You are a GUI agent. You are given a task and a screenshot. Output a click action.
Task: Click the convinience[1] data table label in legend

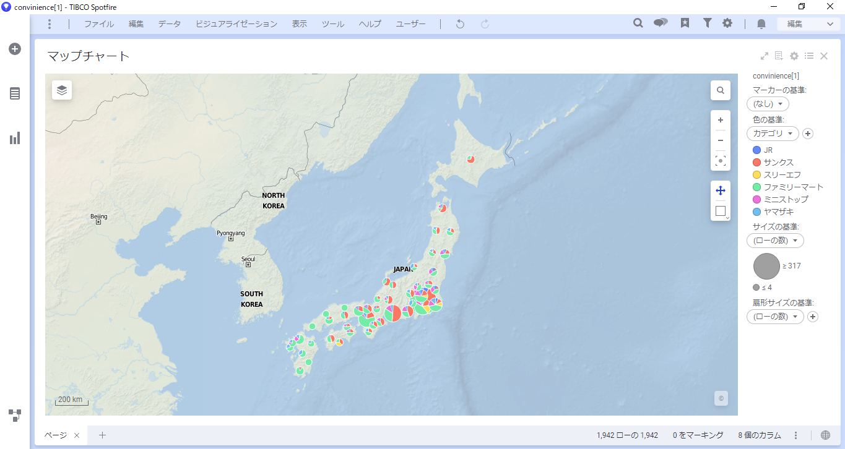776,76
